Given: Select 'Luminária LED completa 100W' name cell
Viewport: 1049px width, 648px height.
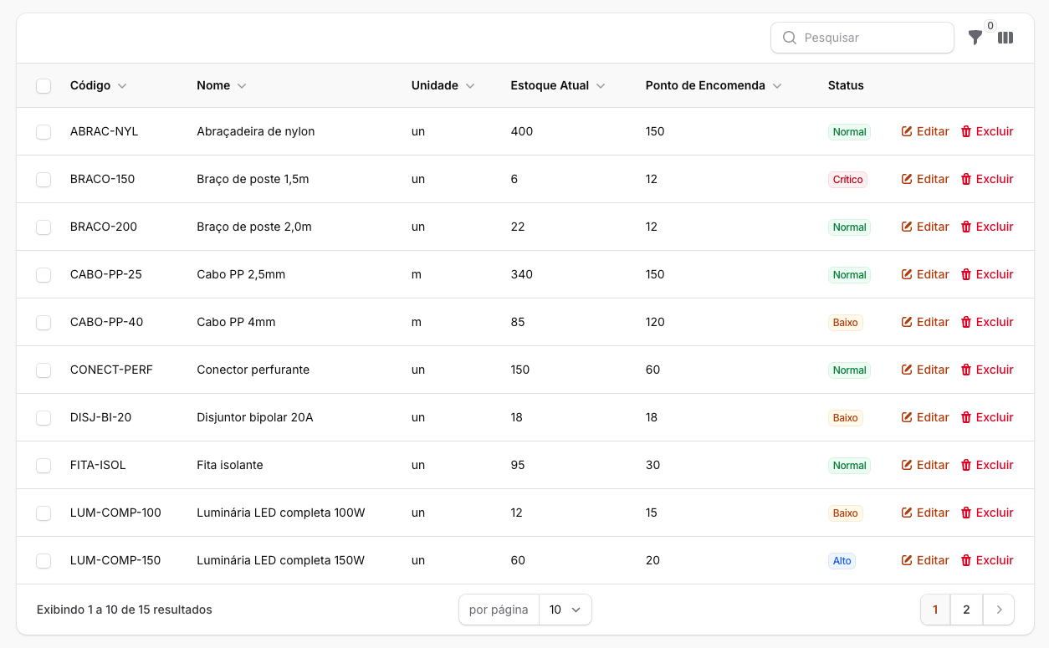Looking at the screenshot, I should [x=281, y=513].
